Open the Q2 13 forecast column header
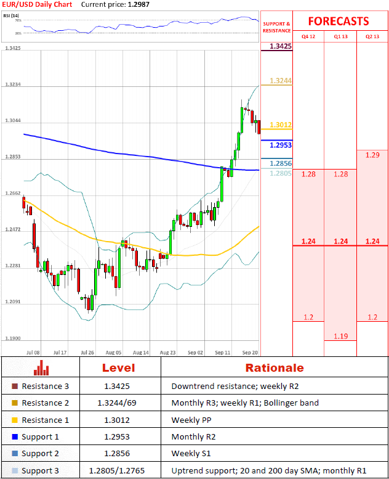Screen dimensions: 389x479 (x=372, y=36)
